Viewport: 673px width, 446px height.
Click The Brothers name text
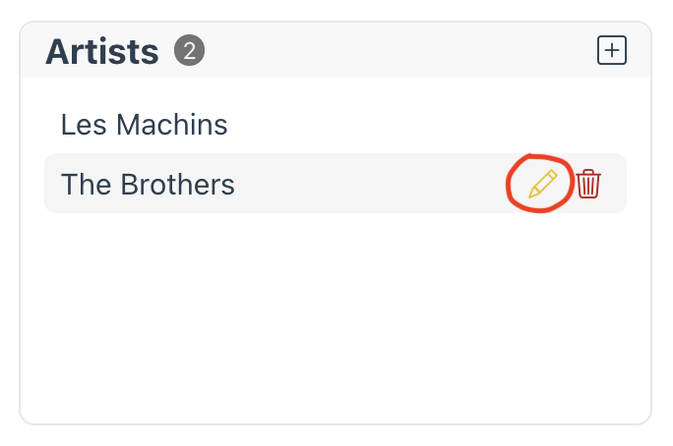[148, 185]
